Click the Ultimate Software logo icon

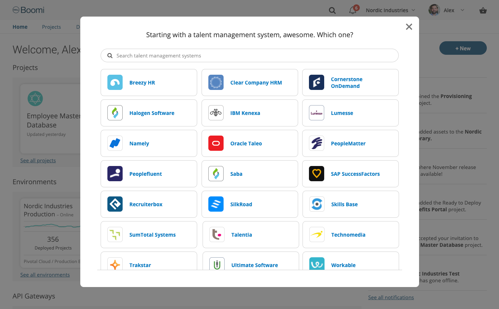[217, 264]
